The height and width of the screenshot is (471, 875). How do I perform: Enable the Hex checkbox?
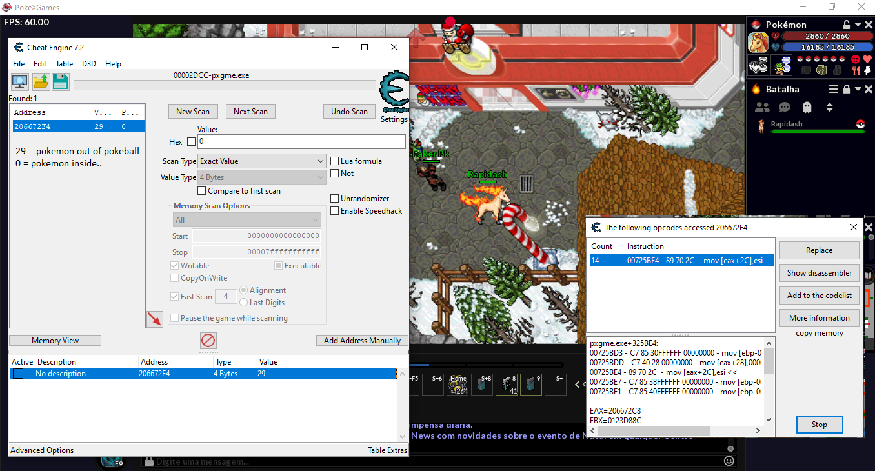[x=191, y=142]
